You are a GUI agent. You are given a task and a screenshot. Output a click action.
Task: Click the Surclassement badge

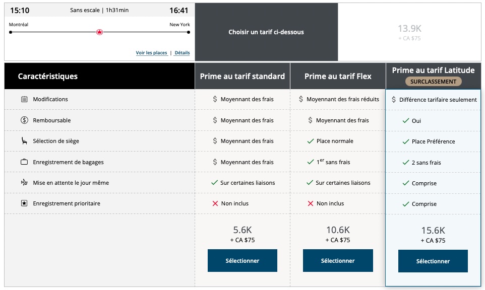433,82
